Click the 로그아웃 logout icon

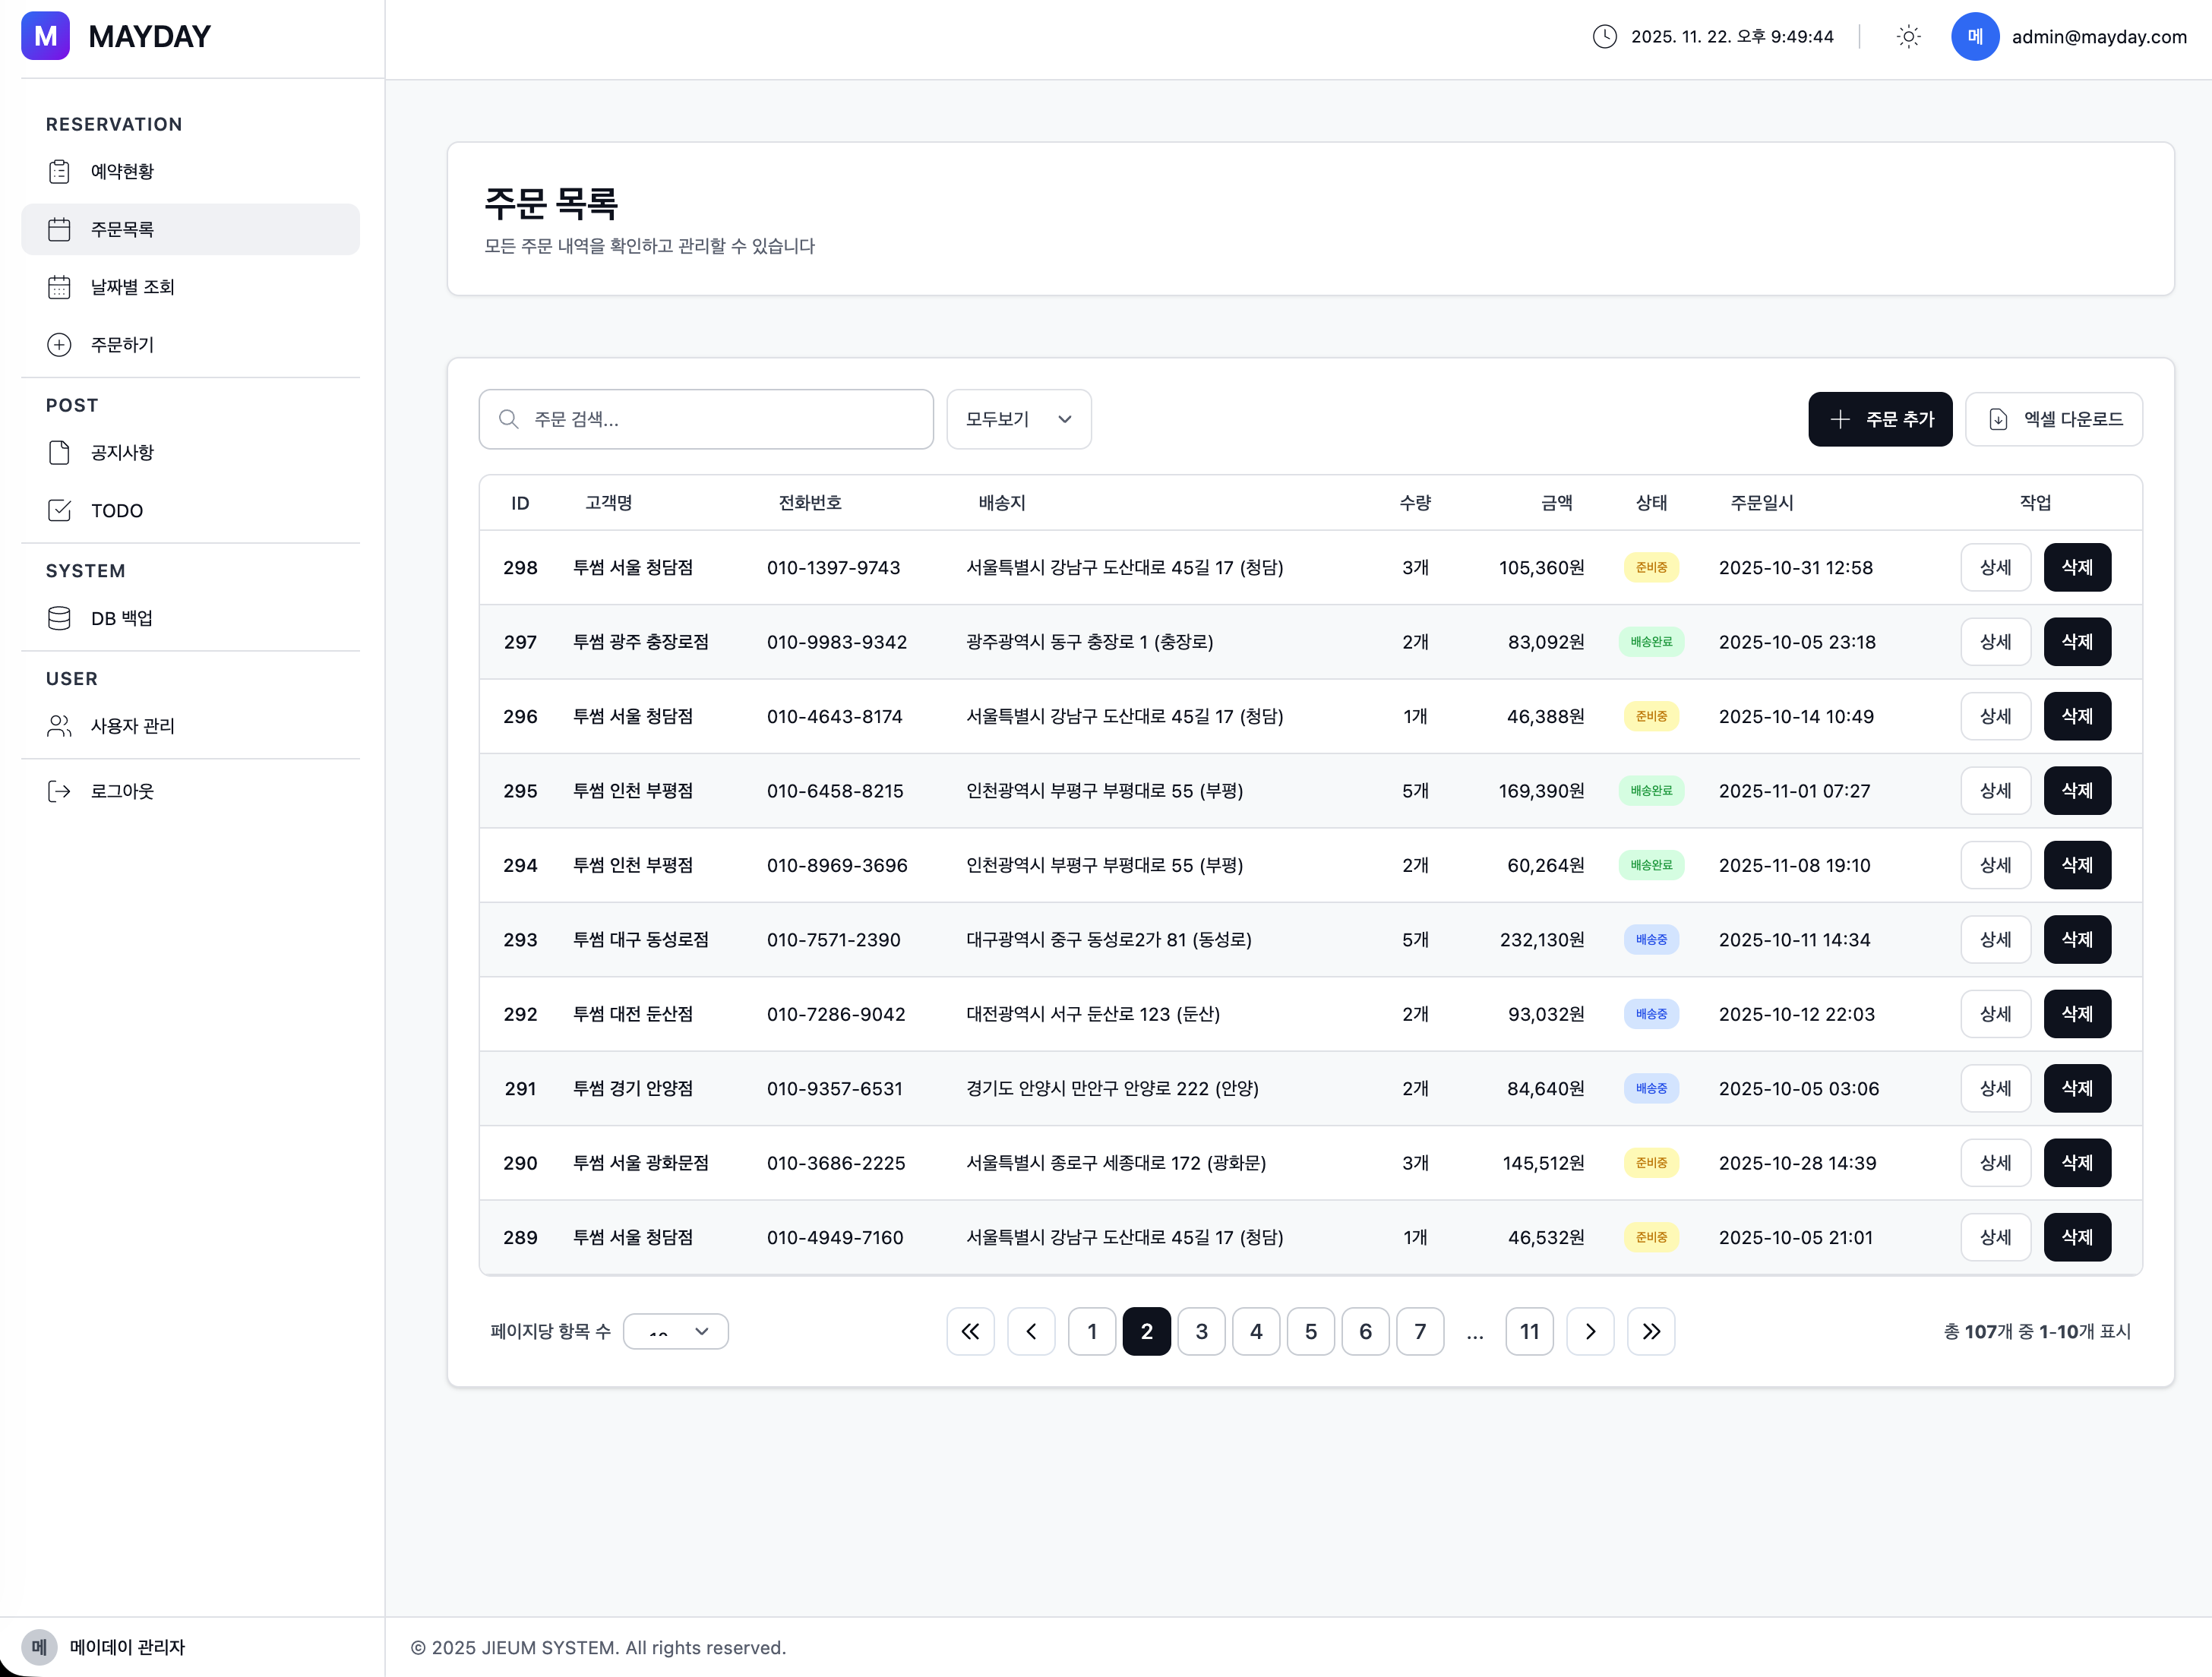coord(59,791)
